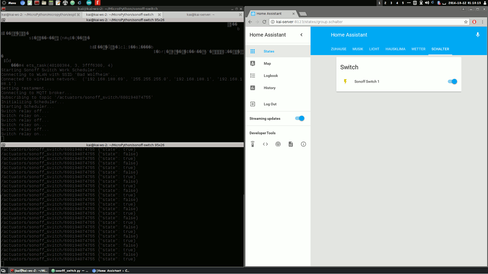This screenshot has height=274, width=488.
Task: Open the Logbook sidebar icon
Action: pos(253,76)
